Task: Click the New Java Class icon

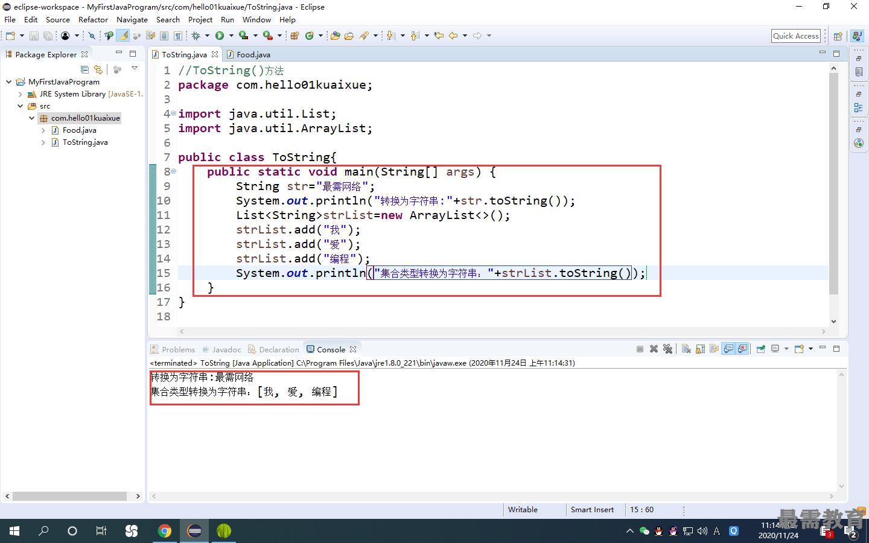Action: point(310,36)
